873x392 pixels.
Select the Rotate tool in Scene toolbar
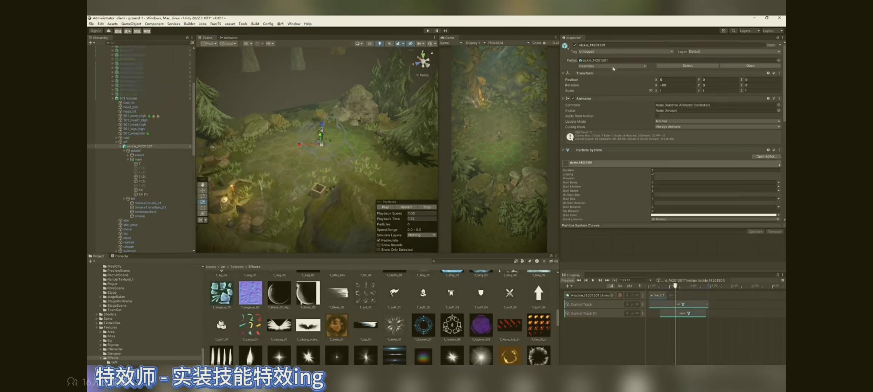pyautogui.click(x=202, y=196)
